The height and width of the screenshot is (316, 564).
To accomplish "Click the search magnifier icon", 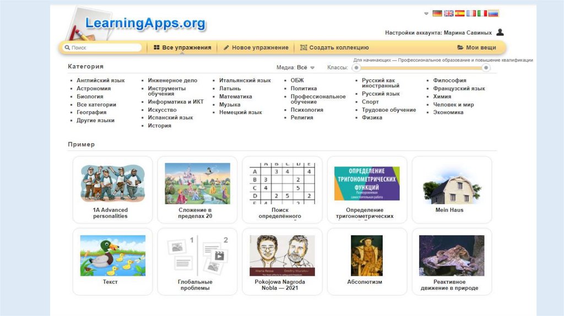I will pos(67,47).
